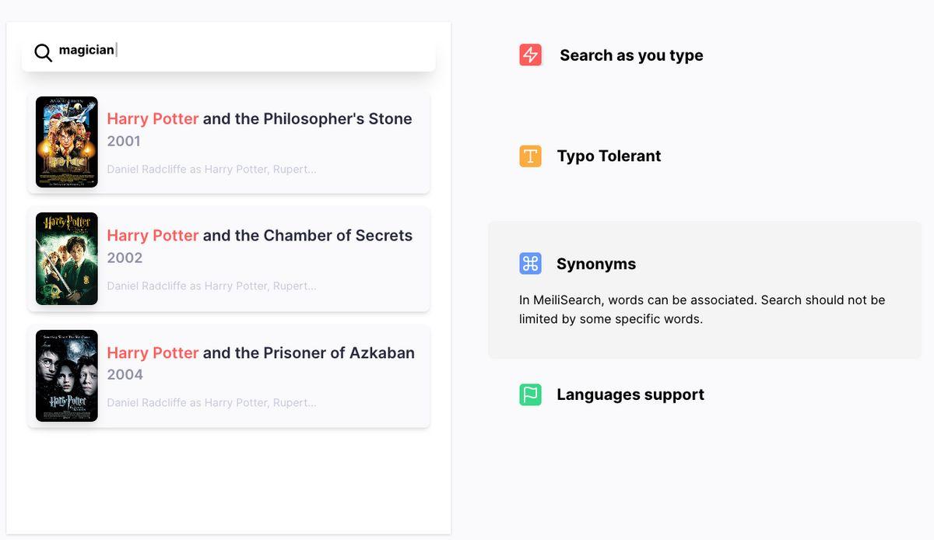Viewport: 934px width, 540px height.
Task: Open the Chamber of Secrets poster
Action: [x=67, y=258]
